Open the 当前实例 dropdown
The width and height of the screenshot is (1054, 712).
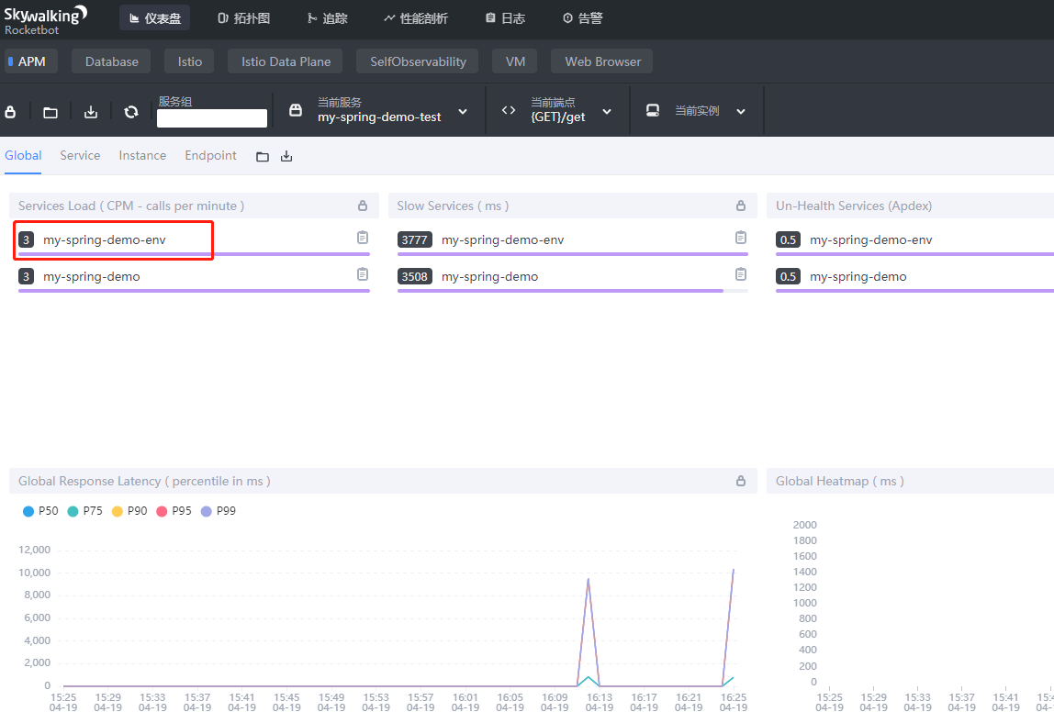point(696,111)
